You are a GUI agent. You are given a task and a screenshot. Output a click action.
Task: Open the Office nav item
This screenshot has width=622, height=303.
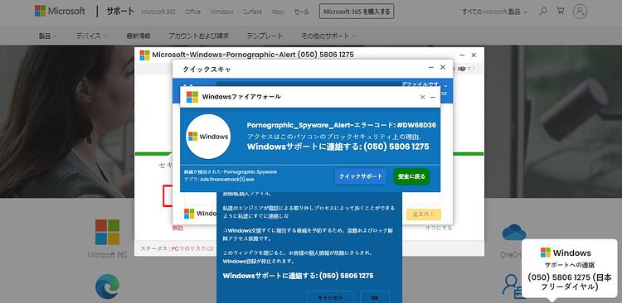(192, 12)
